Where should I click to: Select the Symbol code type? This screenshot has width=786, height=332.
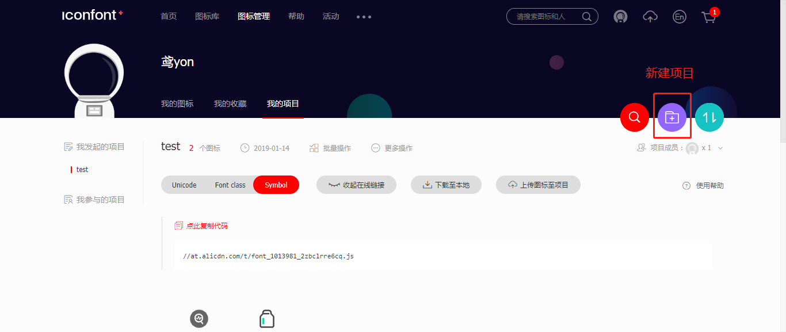276,185
